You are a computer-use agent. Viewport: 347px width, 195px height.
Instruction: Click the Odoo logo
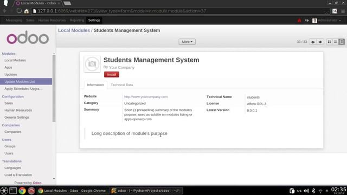(28, 37)
